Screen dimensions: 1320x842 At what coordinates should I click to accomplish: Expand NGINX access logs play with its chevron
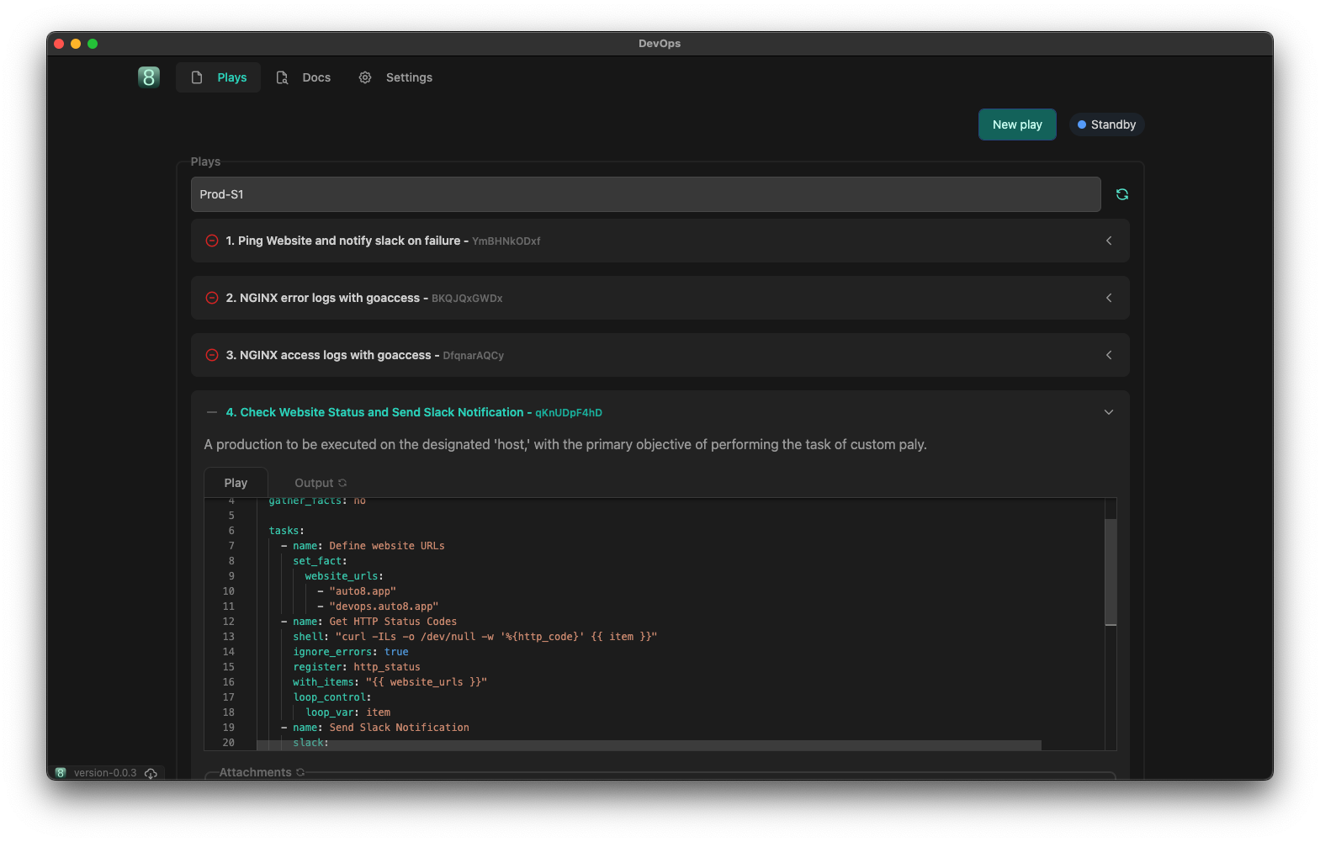pyautogui.click(x=1109, y=355)
